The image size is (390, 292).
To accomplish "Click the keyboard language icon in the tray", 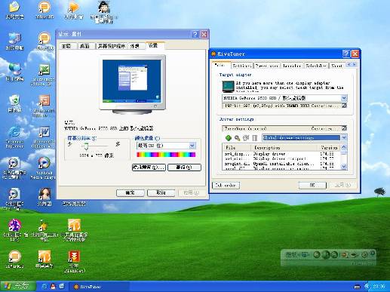I will click(357, 287).
